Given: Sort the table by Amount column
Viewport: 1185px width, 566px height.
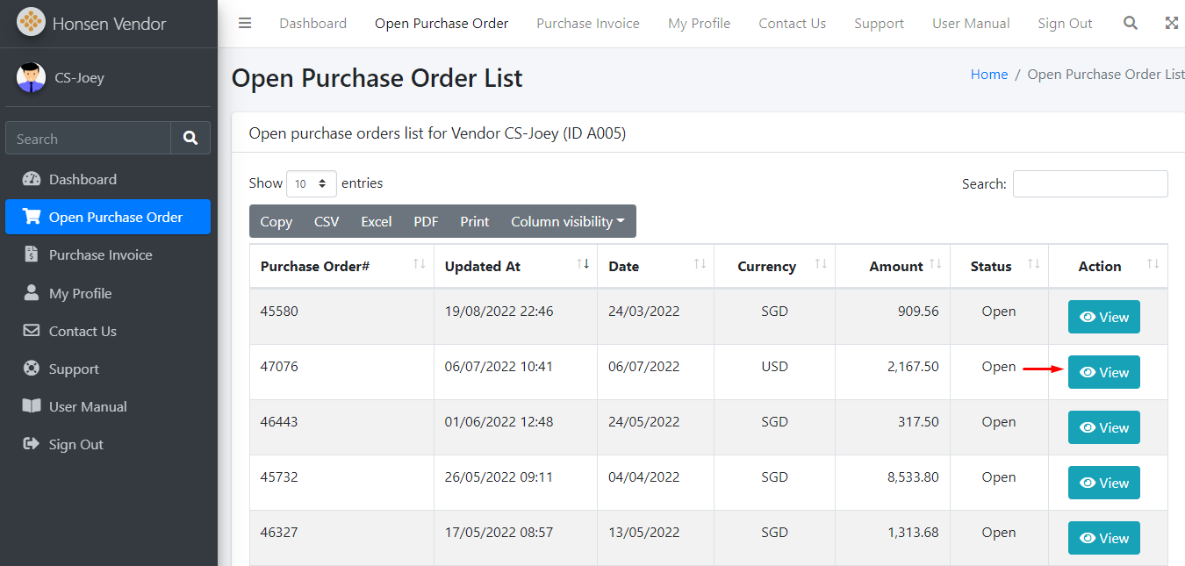Looking at the screenshot, I should coord(895,266).
